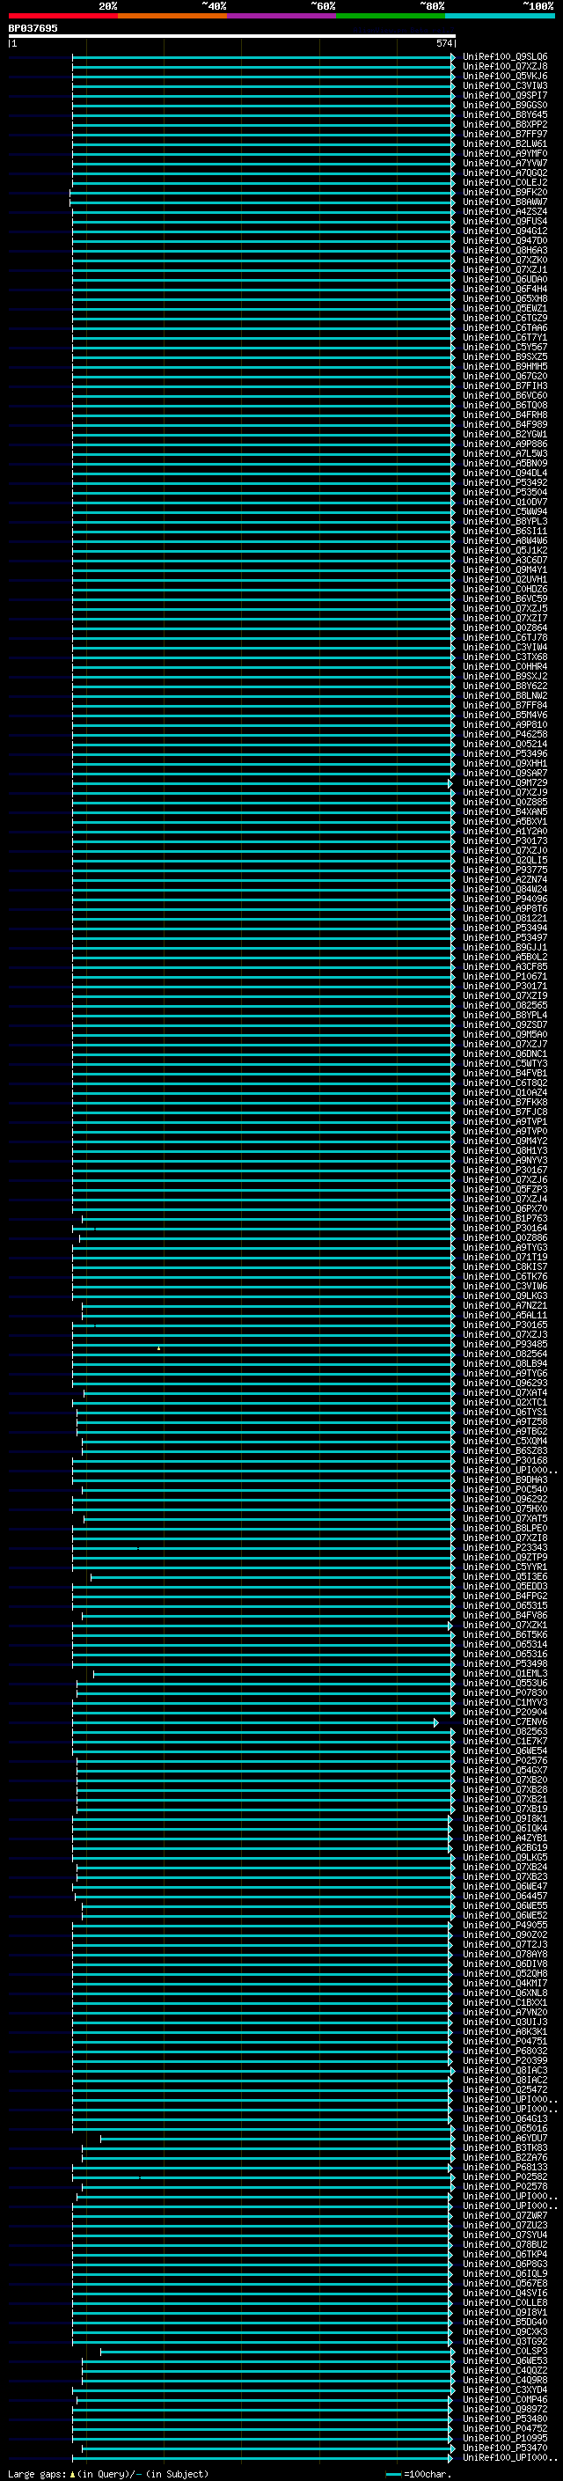Click the UniRef100_Q10AZ4 hit label
This screenshot has height=2481, width=563.
pyautogui.click(x=505, y=1092)
